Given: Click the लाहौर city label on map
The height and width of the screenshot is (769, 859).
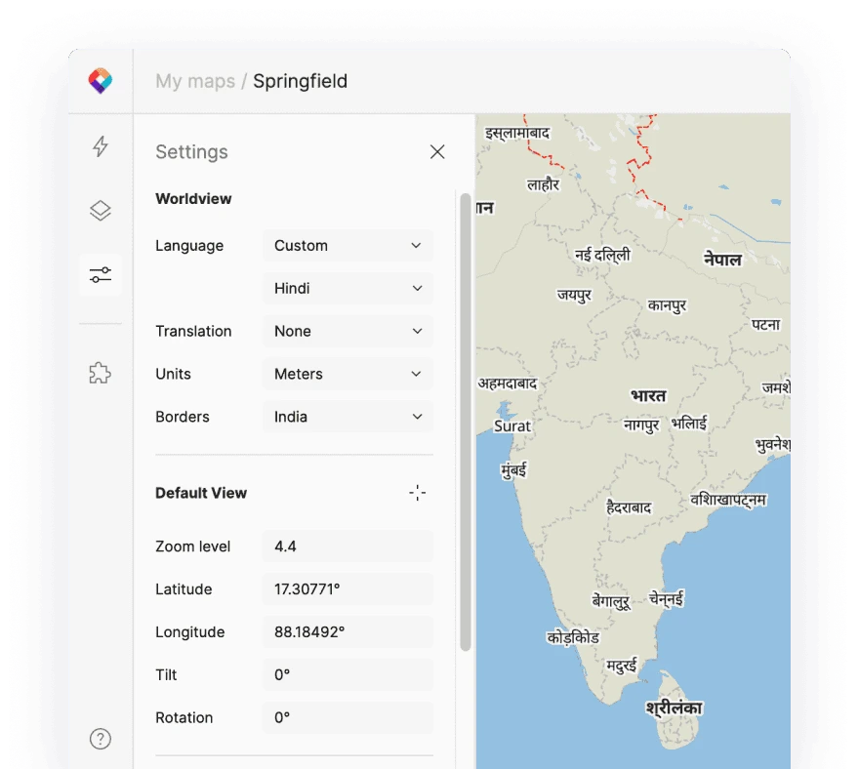Looking at the screenshot, I should (543, 184).
